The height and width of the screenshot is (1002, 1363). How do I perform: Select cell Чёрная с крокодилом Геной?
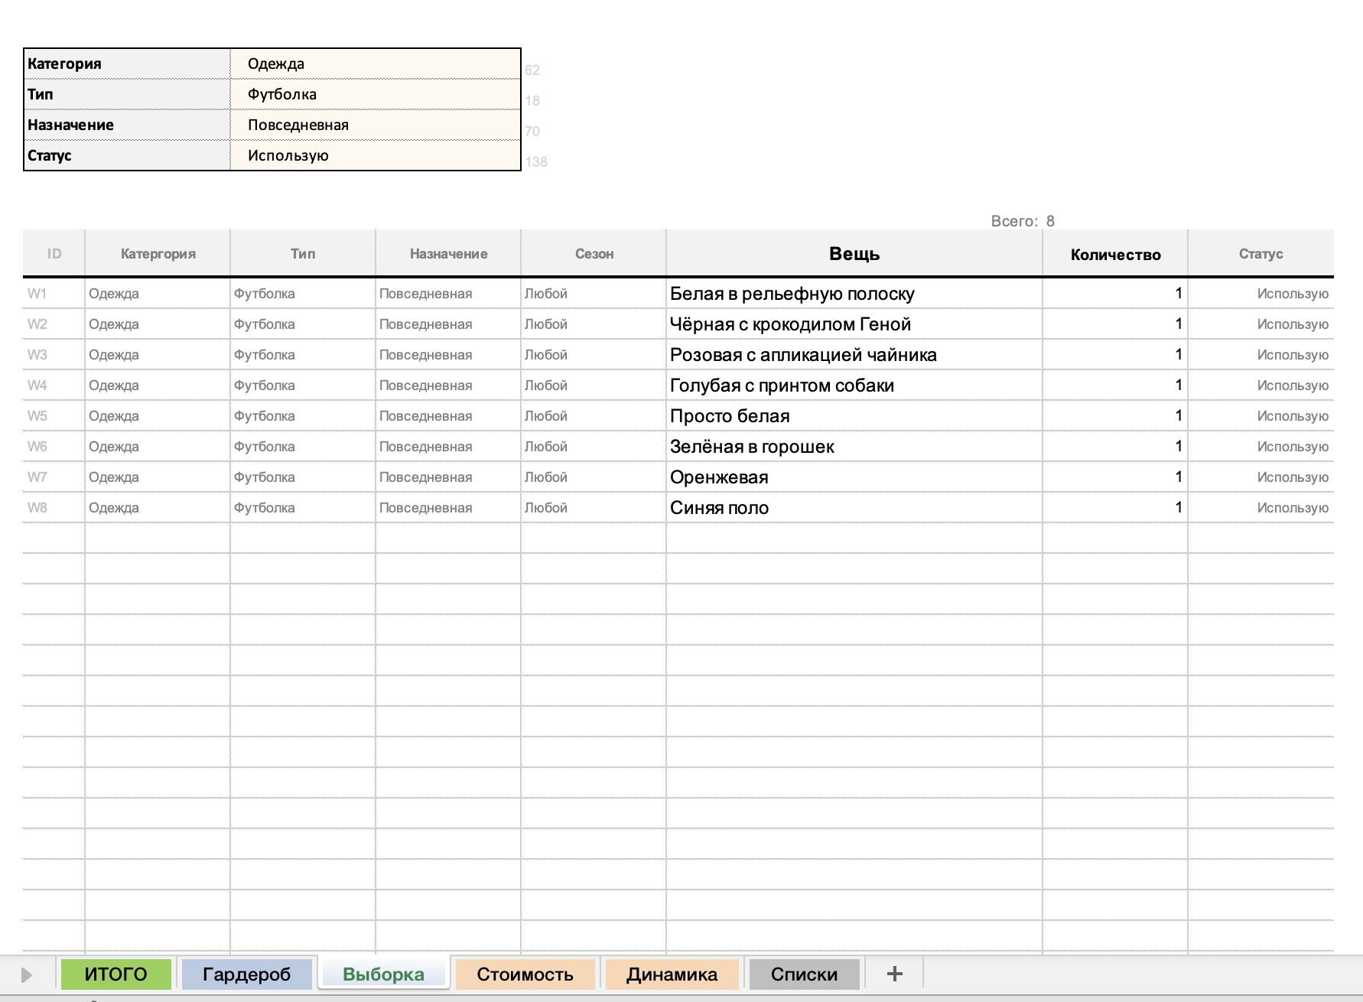tap(854, 324)
